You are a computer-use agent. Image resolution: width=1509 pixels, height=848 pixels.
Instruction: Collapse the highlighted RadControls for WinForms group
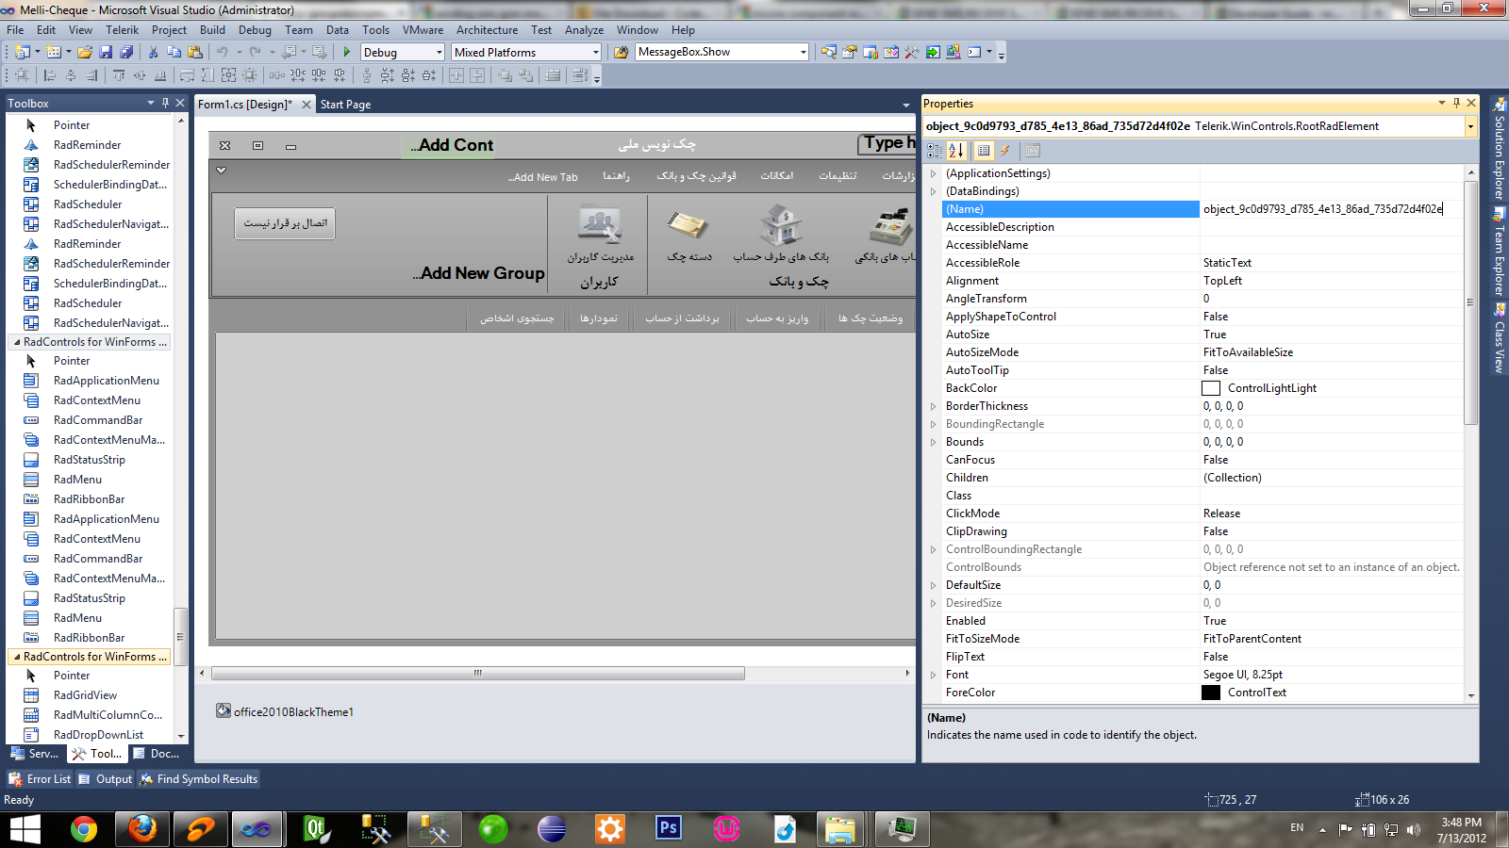[17, 657]
